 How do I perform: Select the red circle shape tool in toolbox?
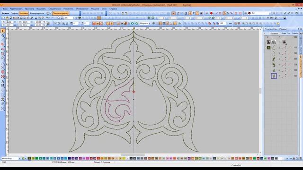pos(3,72)
